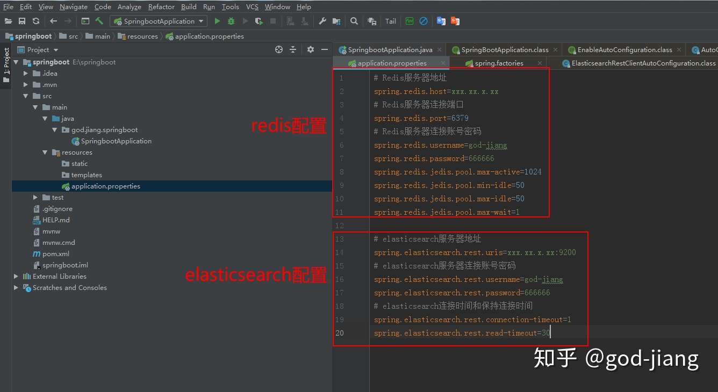Run with coverage icon

point(259,21)
